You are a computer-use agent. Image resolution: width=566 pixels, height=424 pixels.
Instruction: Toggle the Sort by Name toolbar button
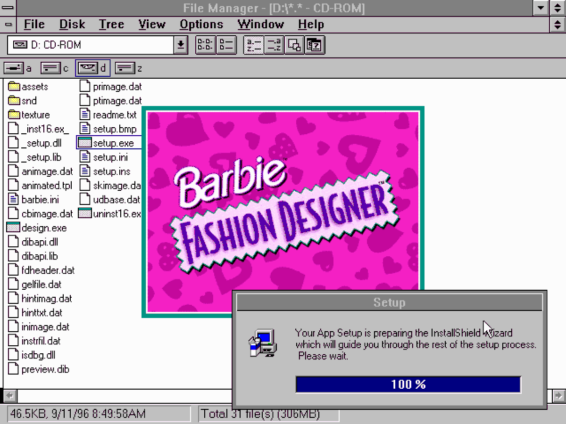coord(254,45)
